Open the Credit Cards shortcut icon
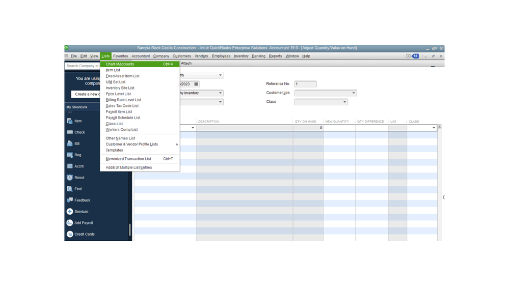Image resolution: width=509 pixels, height=286 pixels. [x=70, y=235]
